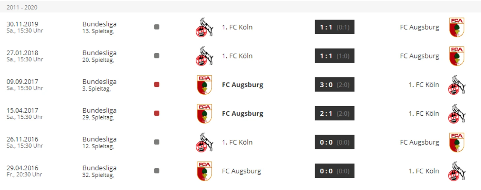The width and height of the screenshot is (481, 190).
Task: Open the 3:0 score box for 09.09.2017
Action: click(x=334, y=84)
